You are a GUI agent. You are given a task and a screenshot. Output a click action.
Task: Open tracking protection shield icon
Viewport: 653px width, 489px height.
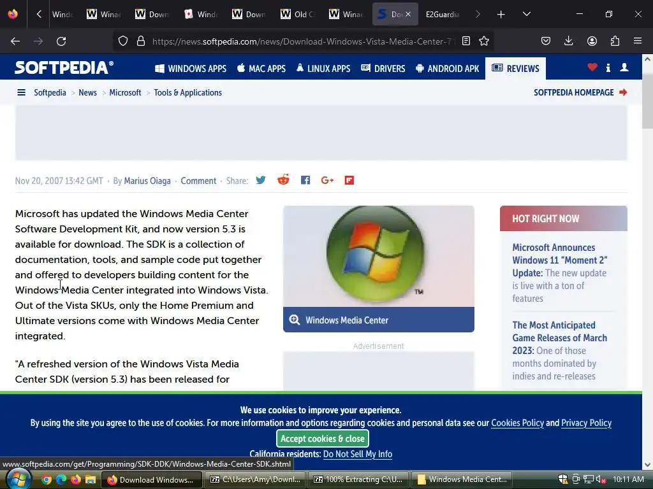(x=123, y=41)
